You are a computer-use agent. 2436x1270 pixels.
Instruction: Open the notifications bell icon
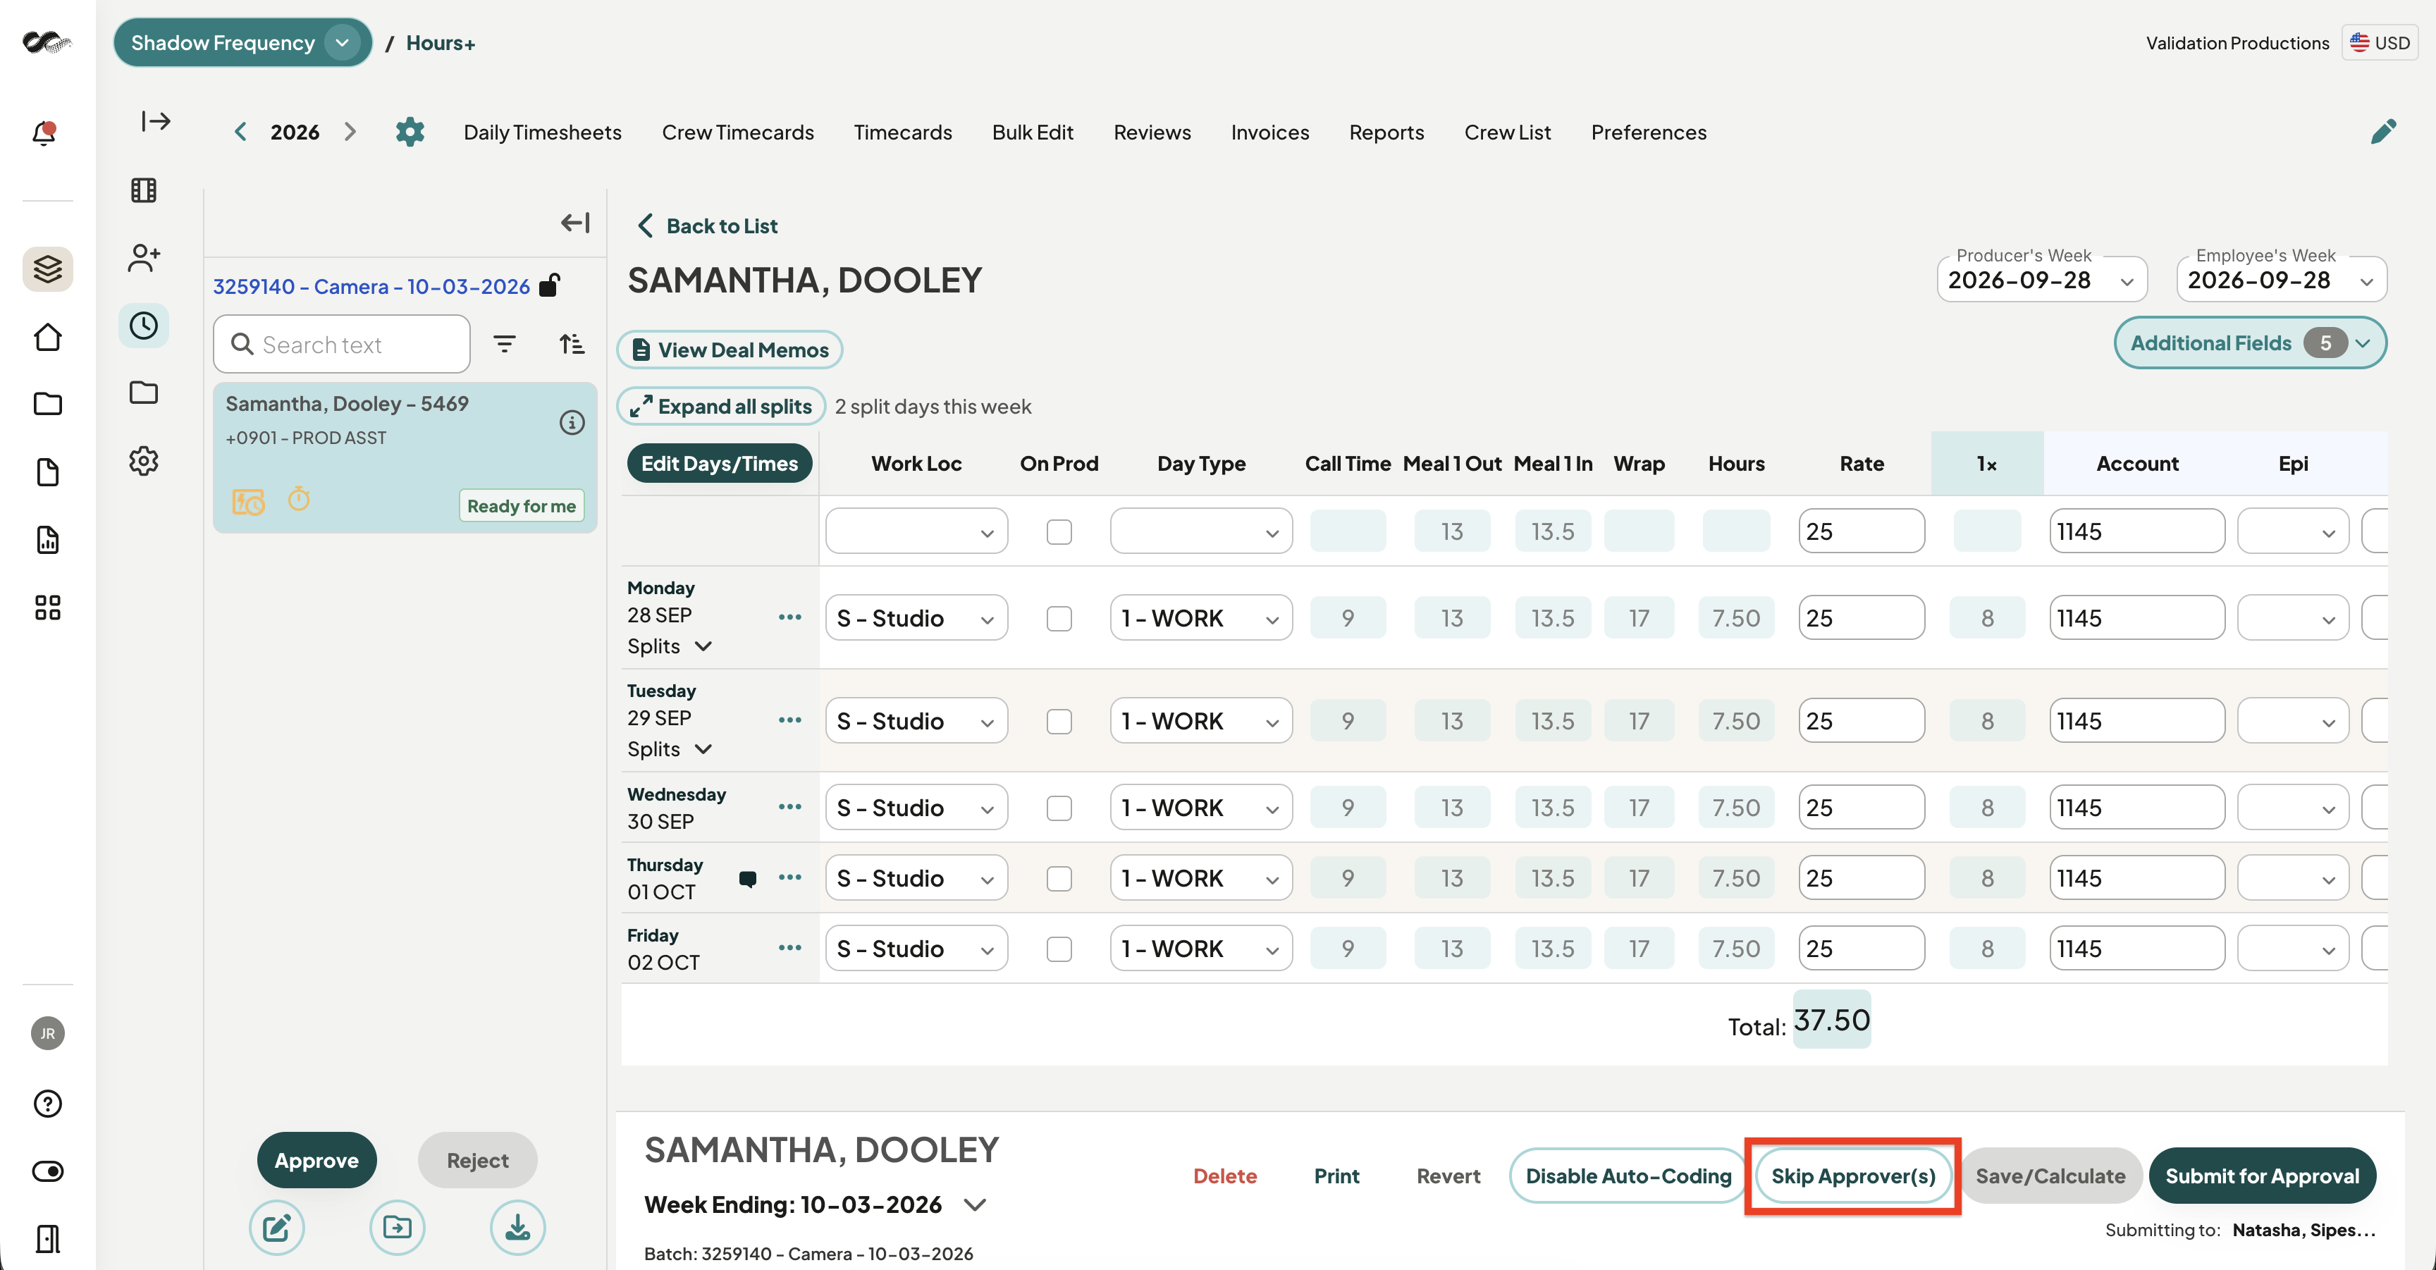pos(44,132)
